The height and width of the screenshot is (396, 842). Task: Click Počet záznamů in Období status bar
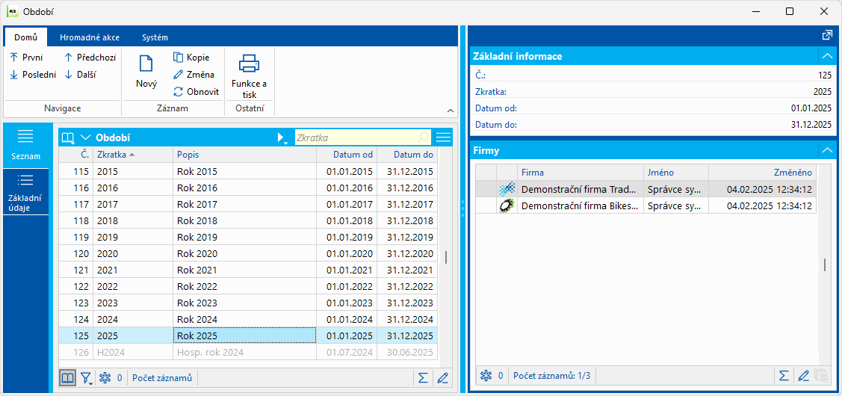pyautogui.click(x=162, y=378)
